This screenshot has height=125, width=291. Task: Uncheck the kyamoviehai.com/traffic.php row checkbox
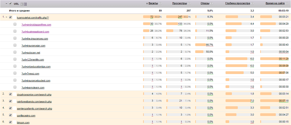[11, 17]
